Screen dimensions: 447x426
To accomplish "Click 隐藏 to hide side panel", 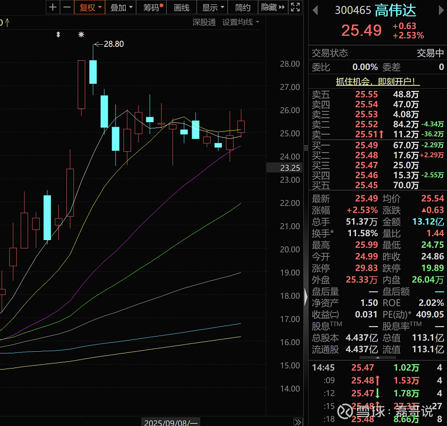I will 273,7.
